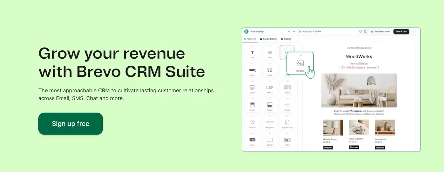Select the Header block

click(252, 105)
